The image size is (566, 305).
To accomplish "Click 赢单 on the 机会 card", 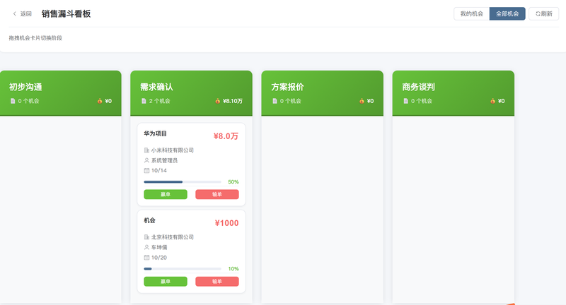I will click(166, 281).
